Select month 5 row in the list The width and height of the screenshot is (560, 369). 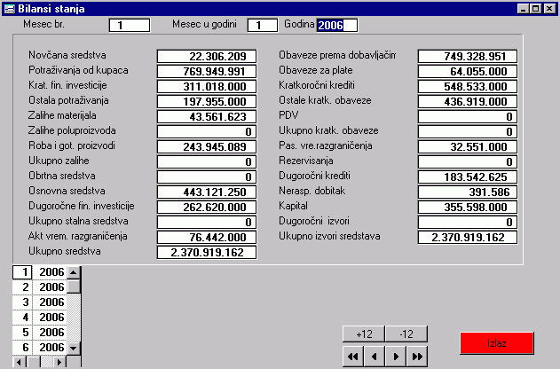[x=40, y=333]
